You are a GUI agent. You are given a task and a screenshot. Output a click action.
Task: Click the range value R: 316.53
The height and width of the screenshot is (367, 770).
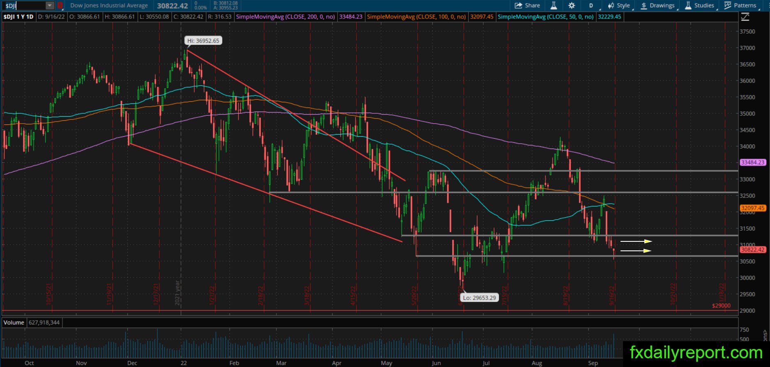pos(220,17)
